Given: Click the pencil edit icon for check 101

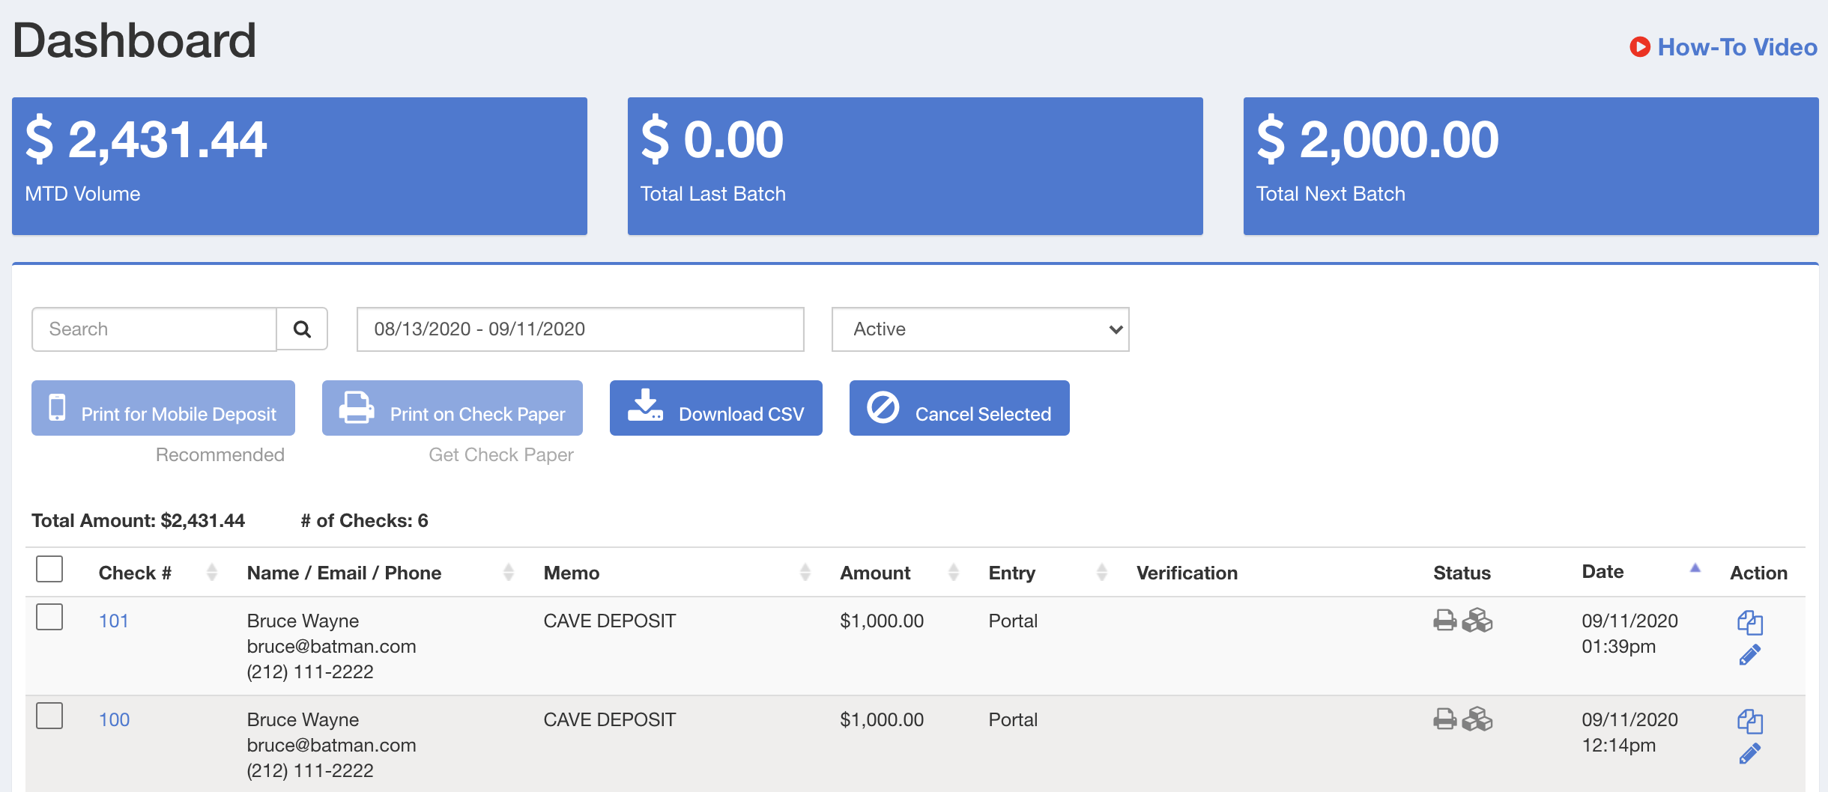Looking at the screenshot, I should click(1749, 656).
